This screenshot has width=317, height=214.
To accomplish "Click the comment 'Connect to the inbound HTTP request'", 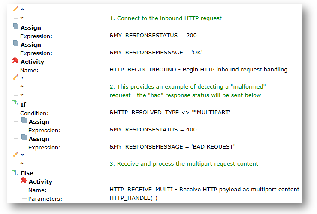I will click(166, 18).
